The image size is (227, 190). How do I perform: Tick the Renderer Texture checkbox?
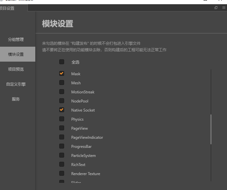pos(62,173)
